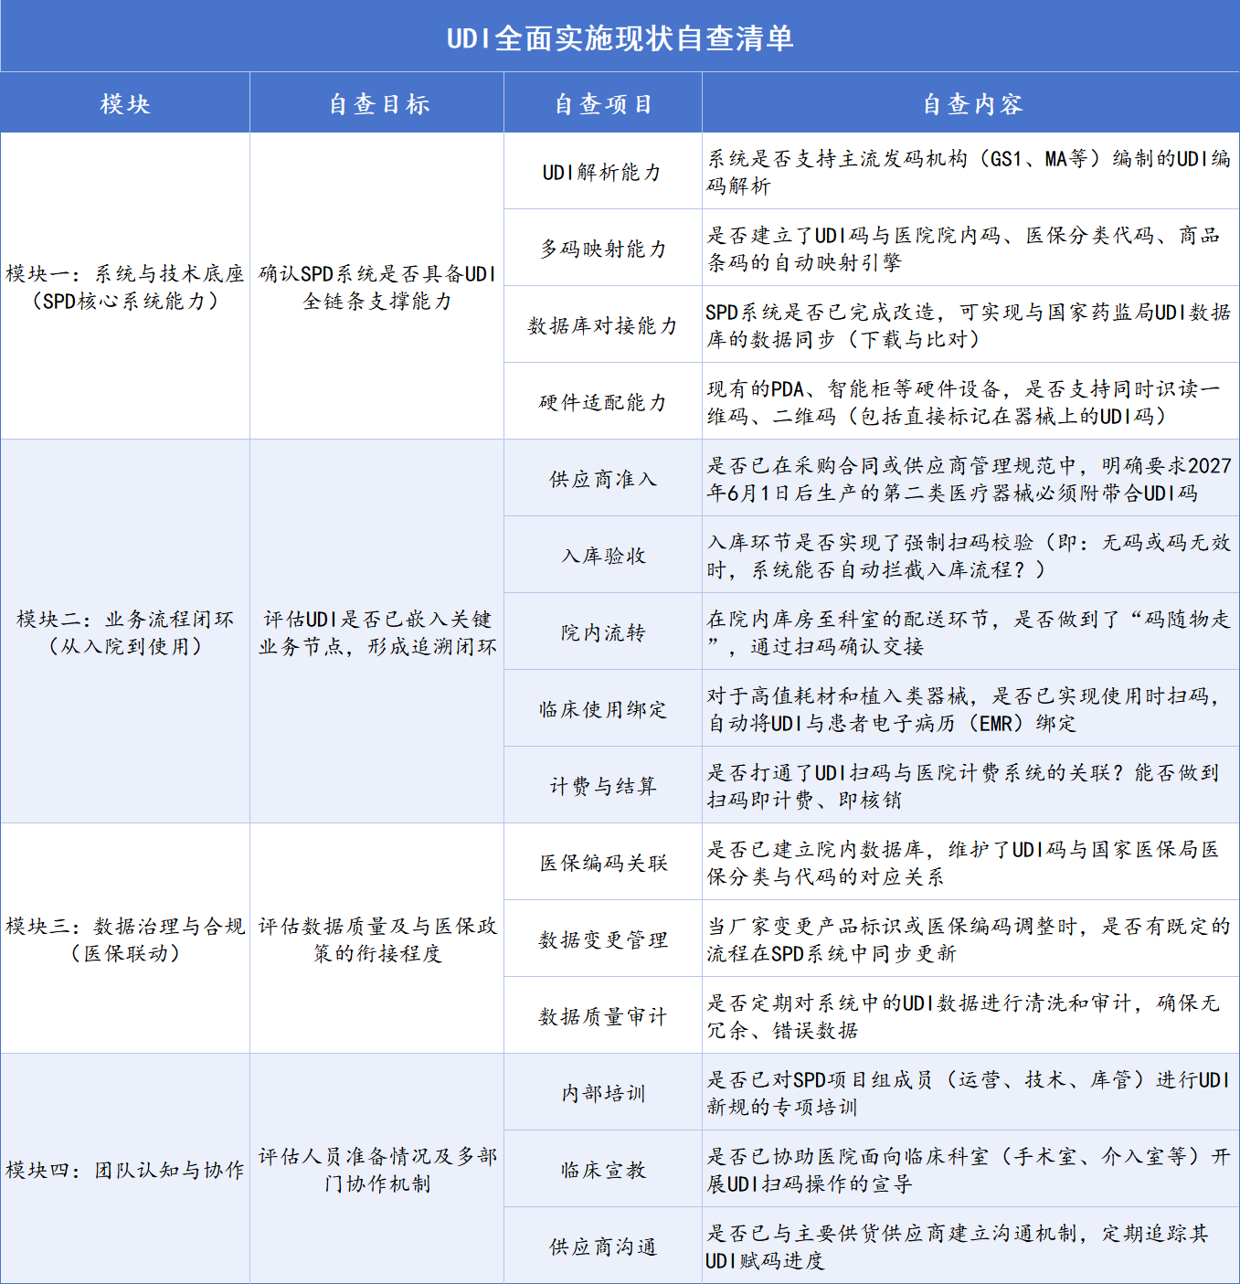Click the "自查项目" column header
This screenshot has width=1240, height=1284.
(603, 103)
